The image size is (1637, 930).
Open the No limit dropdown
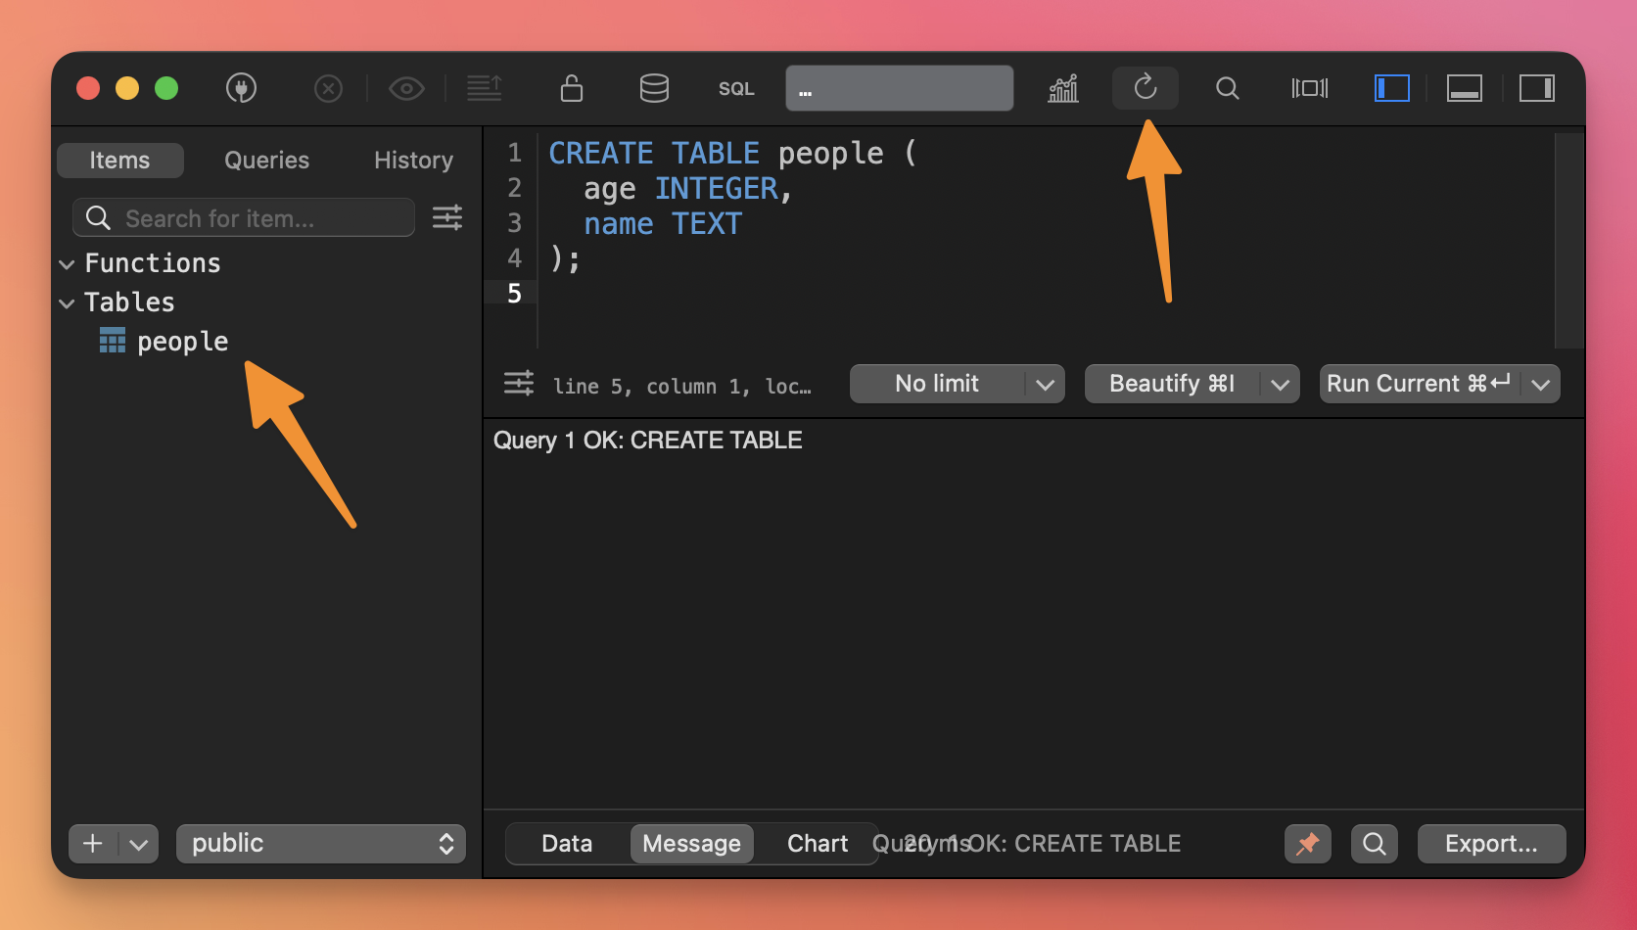pos(957,384)
